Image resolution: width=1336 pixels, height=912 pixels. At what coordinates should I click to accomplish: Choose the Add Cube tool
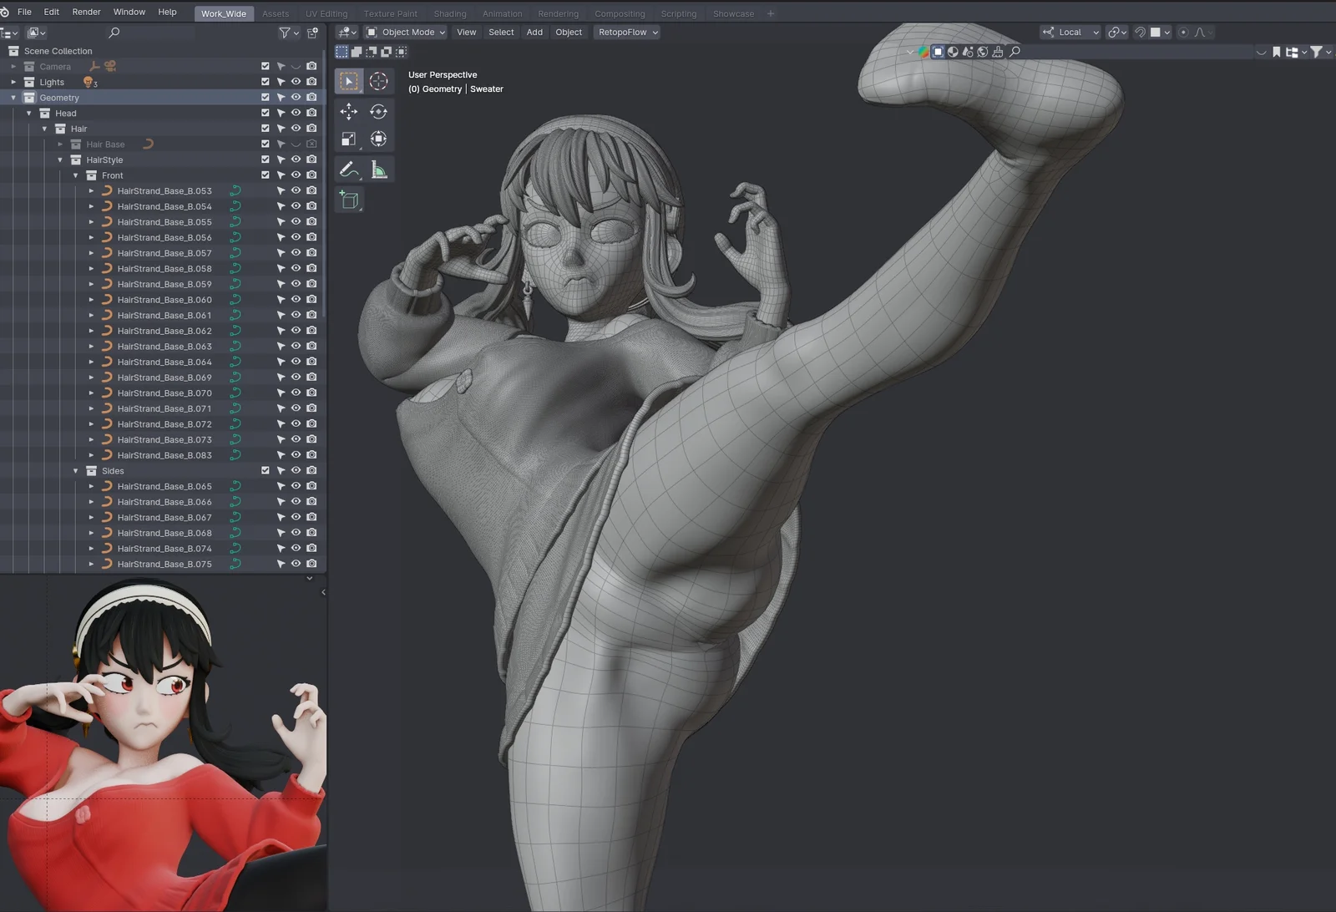(349, 199)
